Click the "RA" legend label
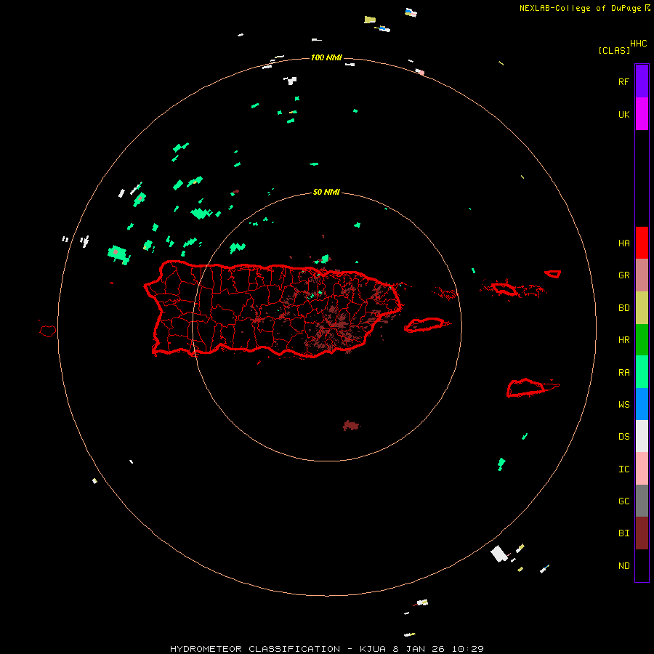Screen dimensions: 654x654 (x=623, y=373)
